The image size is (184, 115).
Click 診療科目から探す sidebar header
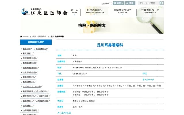(x=36, y=42)
